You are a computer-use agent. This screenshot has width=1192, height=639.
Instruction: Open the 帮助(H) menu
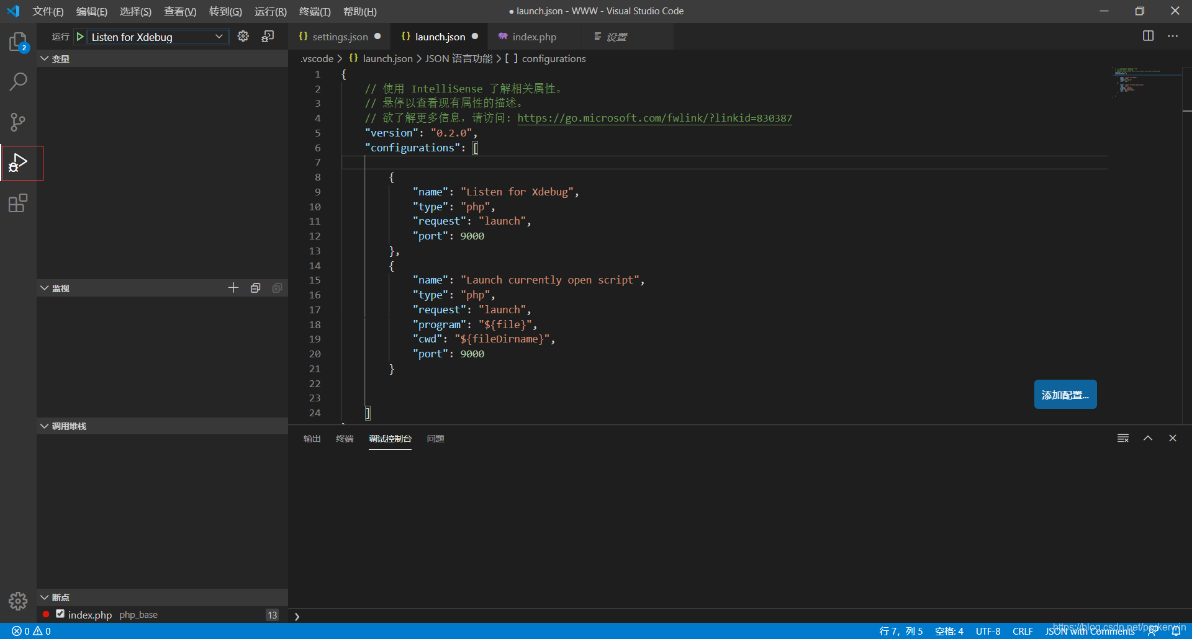click(360, 11)
